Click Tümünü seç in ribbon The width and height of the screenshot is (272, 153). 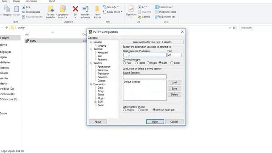click(164, 7)
